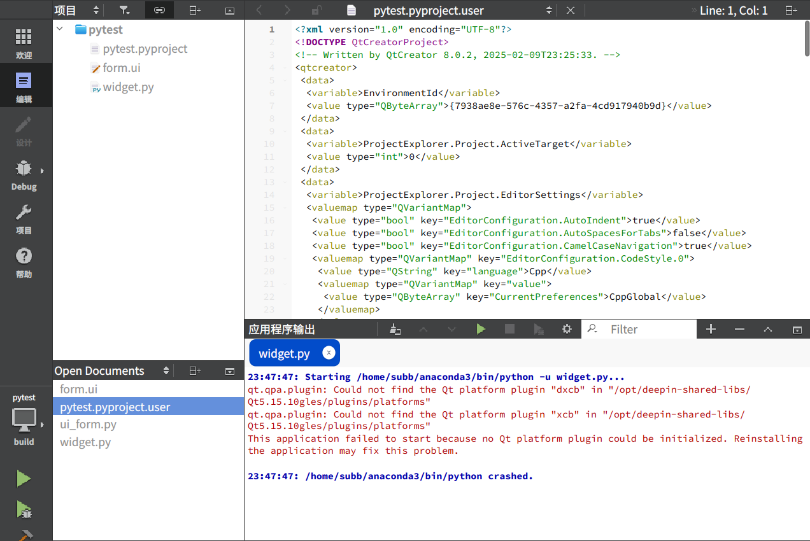The width and height of the screenshot is (810, 541).
Task: Close the widget.py output tab
Action: click(329, 353)
